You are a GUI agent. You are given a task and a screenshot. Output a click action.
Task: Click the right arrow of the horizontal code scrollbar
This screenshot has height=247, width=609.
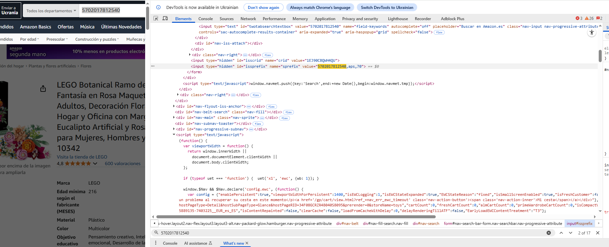click(595, 217)
